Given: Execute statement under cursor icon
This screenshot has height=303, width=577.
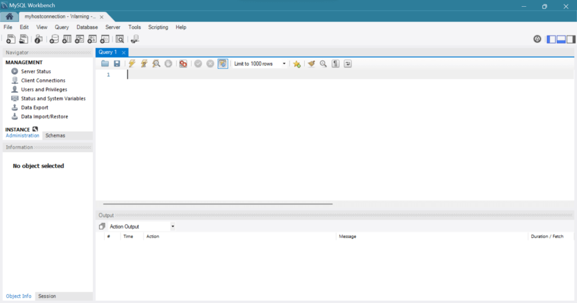Looking at the screenshot, I should coord(144,64).
